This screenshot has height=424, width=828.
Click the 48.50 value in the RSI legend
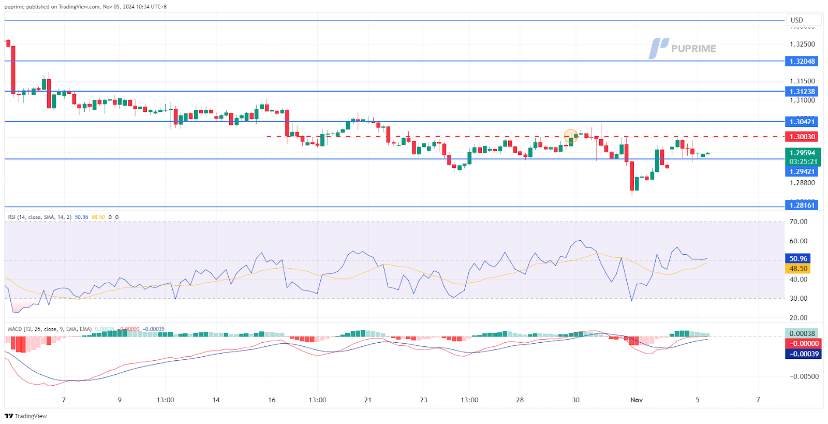pyautogui.click(x=98, y=217)
